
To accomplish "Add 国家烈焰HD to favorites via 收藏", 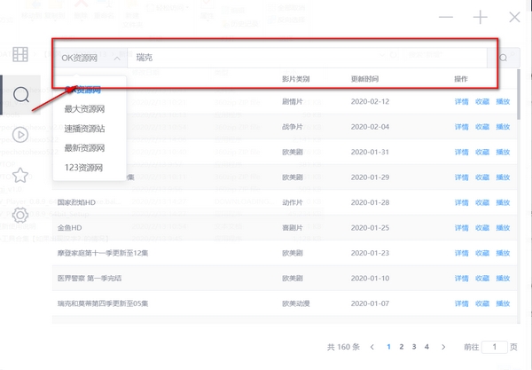I will (482, 202).
